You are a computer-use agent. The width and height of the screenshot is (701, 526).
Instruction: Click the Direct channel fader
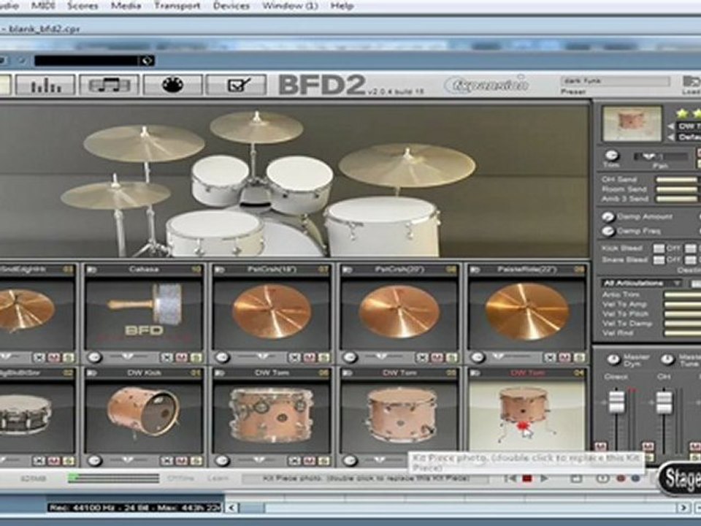point(616,402)
